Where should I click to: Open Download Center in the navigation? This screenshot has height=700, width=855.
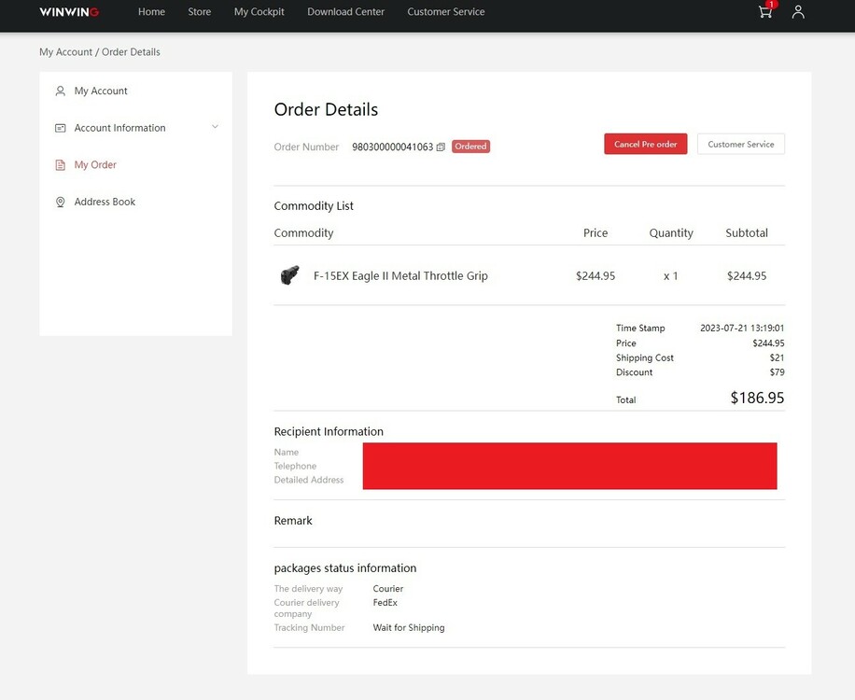click(x=345, y=11)
